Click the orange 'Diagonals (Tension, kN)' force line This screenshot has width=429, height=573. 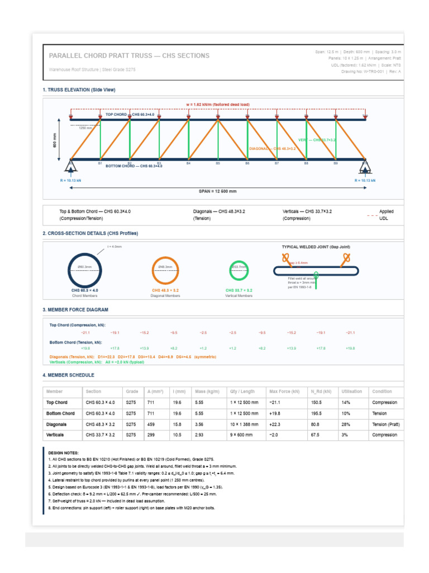133,356
